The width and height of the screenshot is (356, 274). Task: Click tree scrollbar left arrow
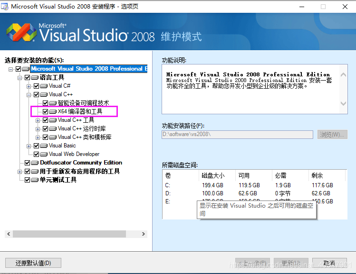pyautogui.click(x=9, y=234)
